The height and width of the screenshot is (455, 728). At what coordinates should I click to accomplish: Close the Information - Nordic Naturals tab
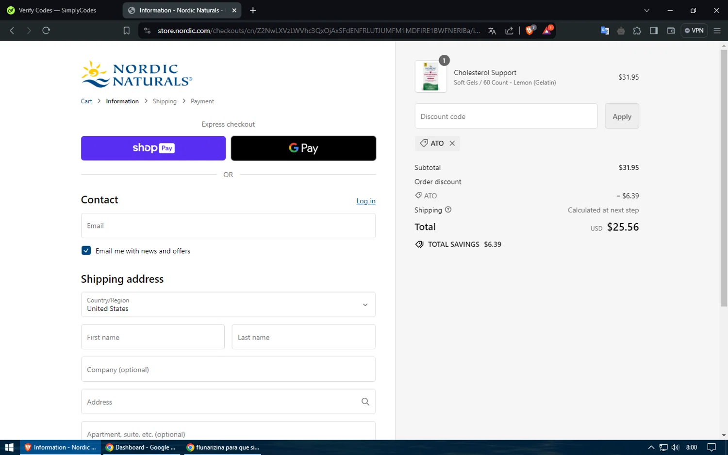coord(234,10)
